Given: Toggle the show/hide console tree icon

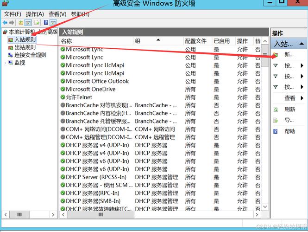Looking at the screenshot, I should tap(28, 23).
